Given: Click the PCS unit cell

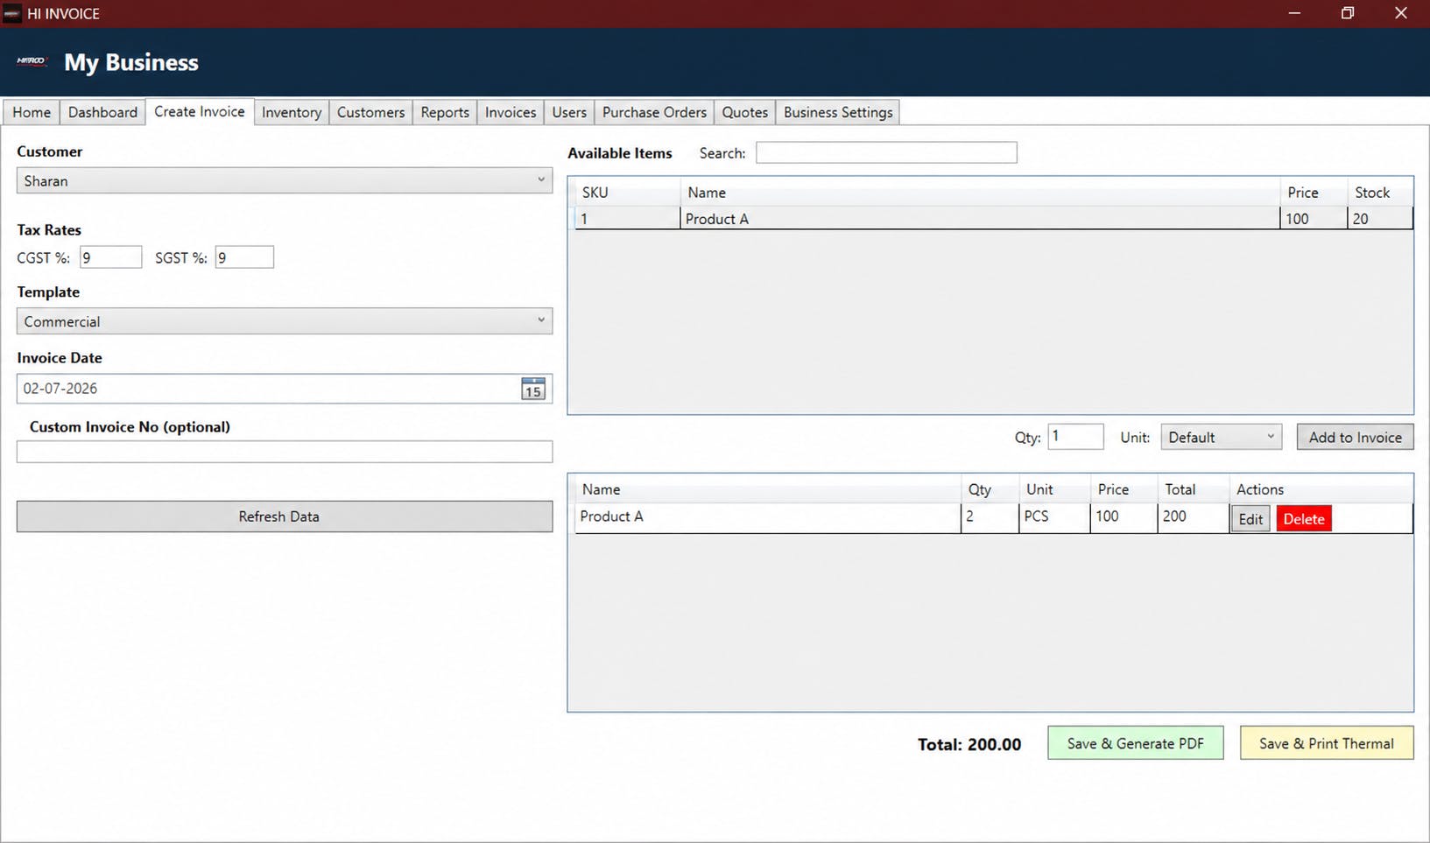Looking at the screenshot, I should [1055, 516].
